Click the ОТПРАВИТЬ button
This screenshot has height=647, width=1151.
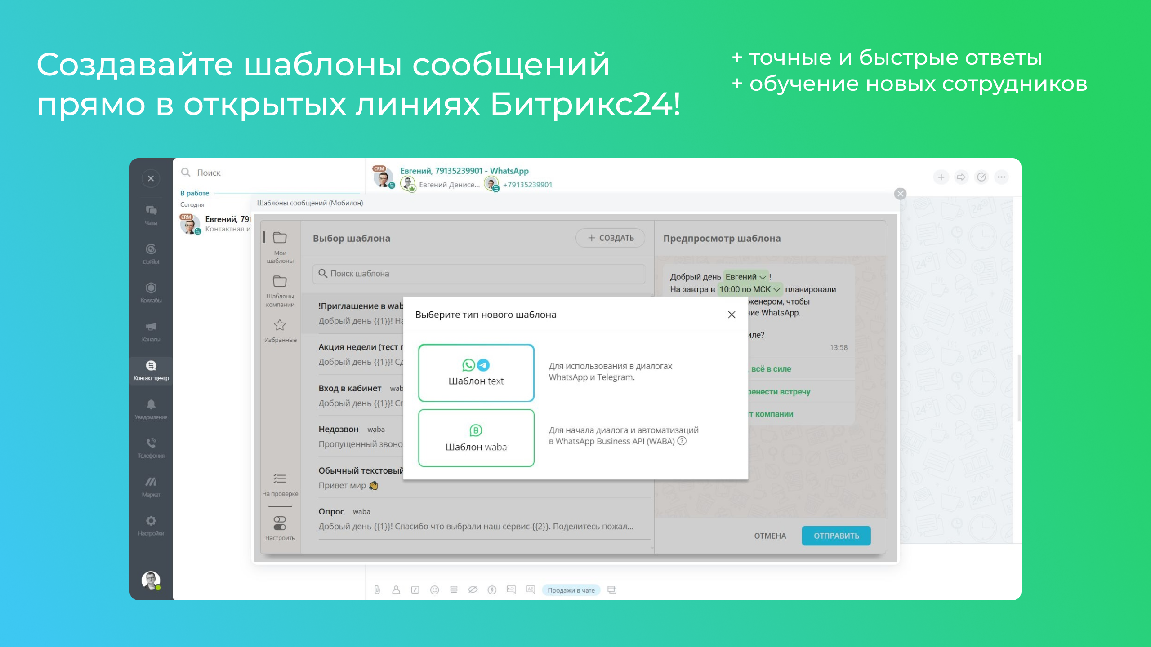(836, 536)
